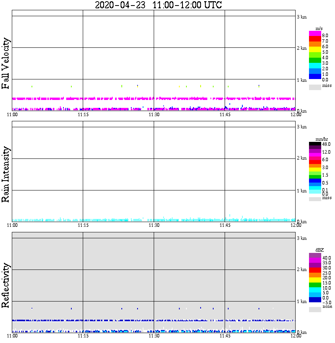Click "11:30" under the Rain Intensity plot
Screen dimensions: 335x343
click(x=154, y=225)
